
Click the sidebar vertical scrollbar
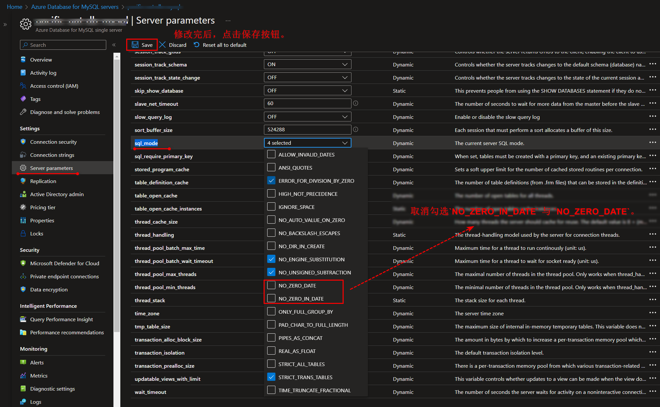click(117, 196)
